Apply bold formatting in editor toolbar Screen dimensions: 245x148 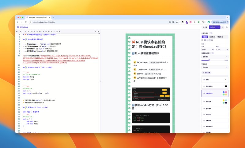20,31
